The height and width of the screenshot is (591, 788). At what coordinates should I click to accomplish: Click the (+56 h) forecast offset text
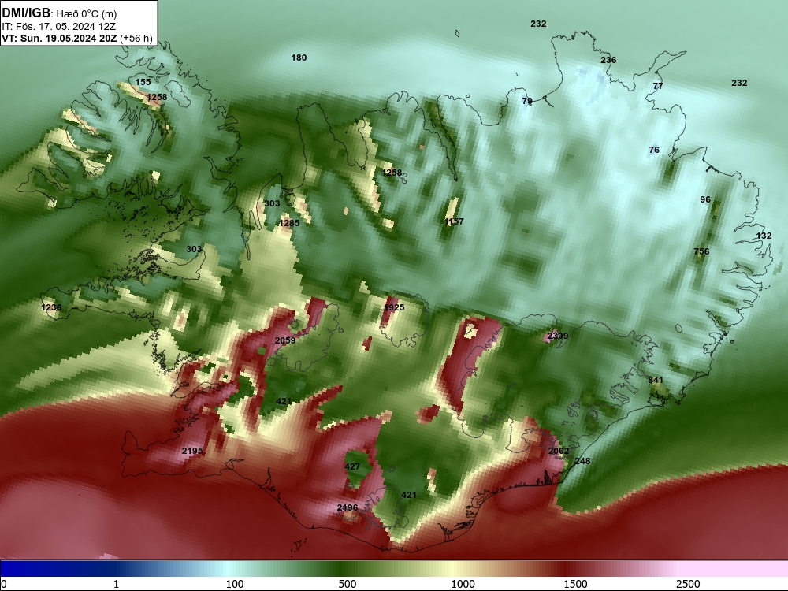click(x=136, y=39)
